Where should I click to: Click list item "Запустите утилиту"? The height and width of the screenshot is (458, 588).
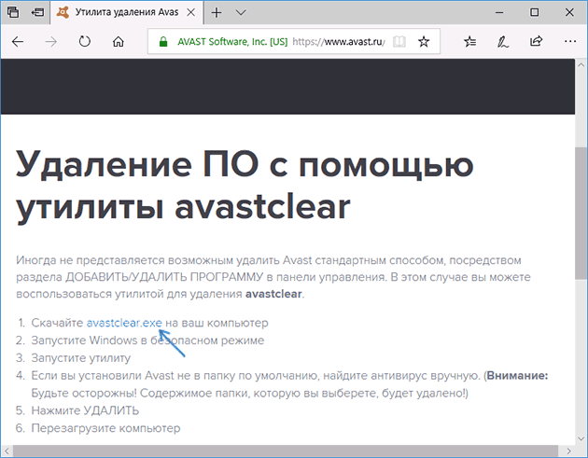[80, 358]
